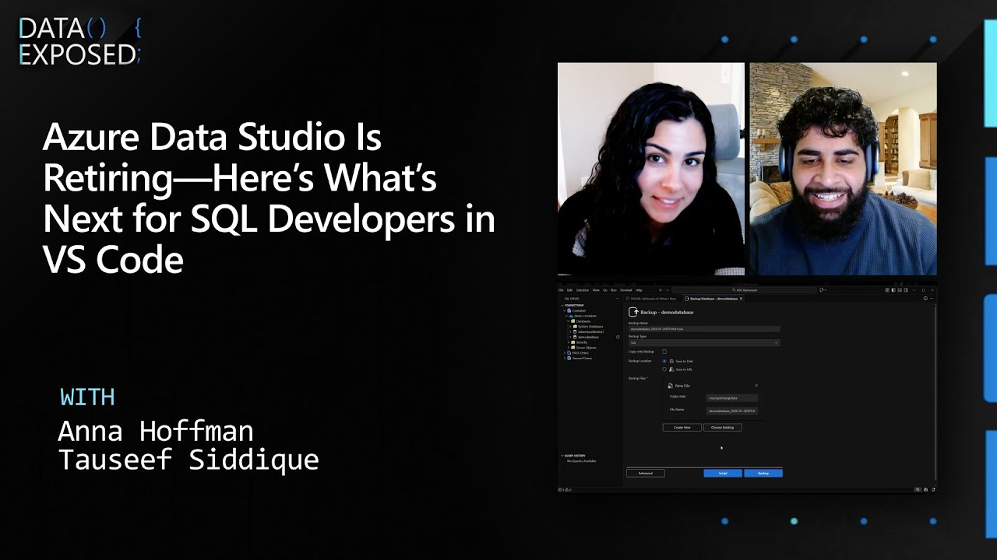This screenshot has height=560, width=997.
Task: Close the Backup Database tab
Action: tap(741, 299)
